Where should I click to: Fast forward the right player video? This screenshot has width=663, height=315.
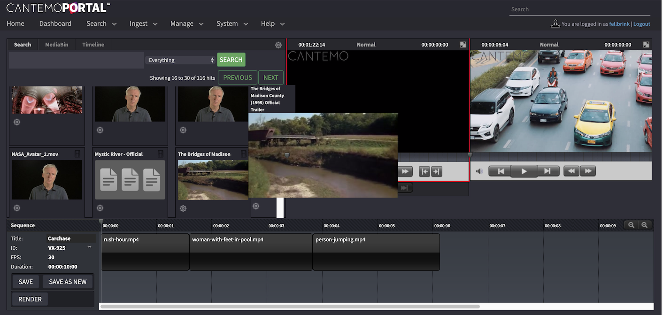click(588, 171)
